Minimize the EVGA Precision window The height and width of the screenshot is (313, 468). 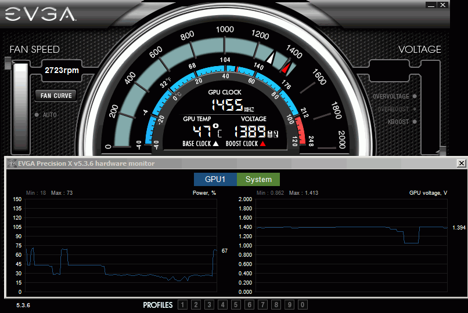coord(431,5)
